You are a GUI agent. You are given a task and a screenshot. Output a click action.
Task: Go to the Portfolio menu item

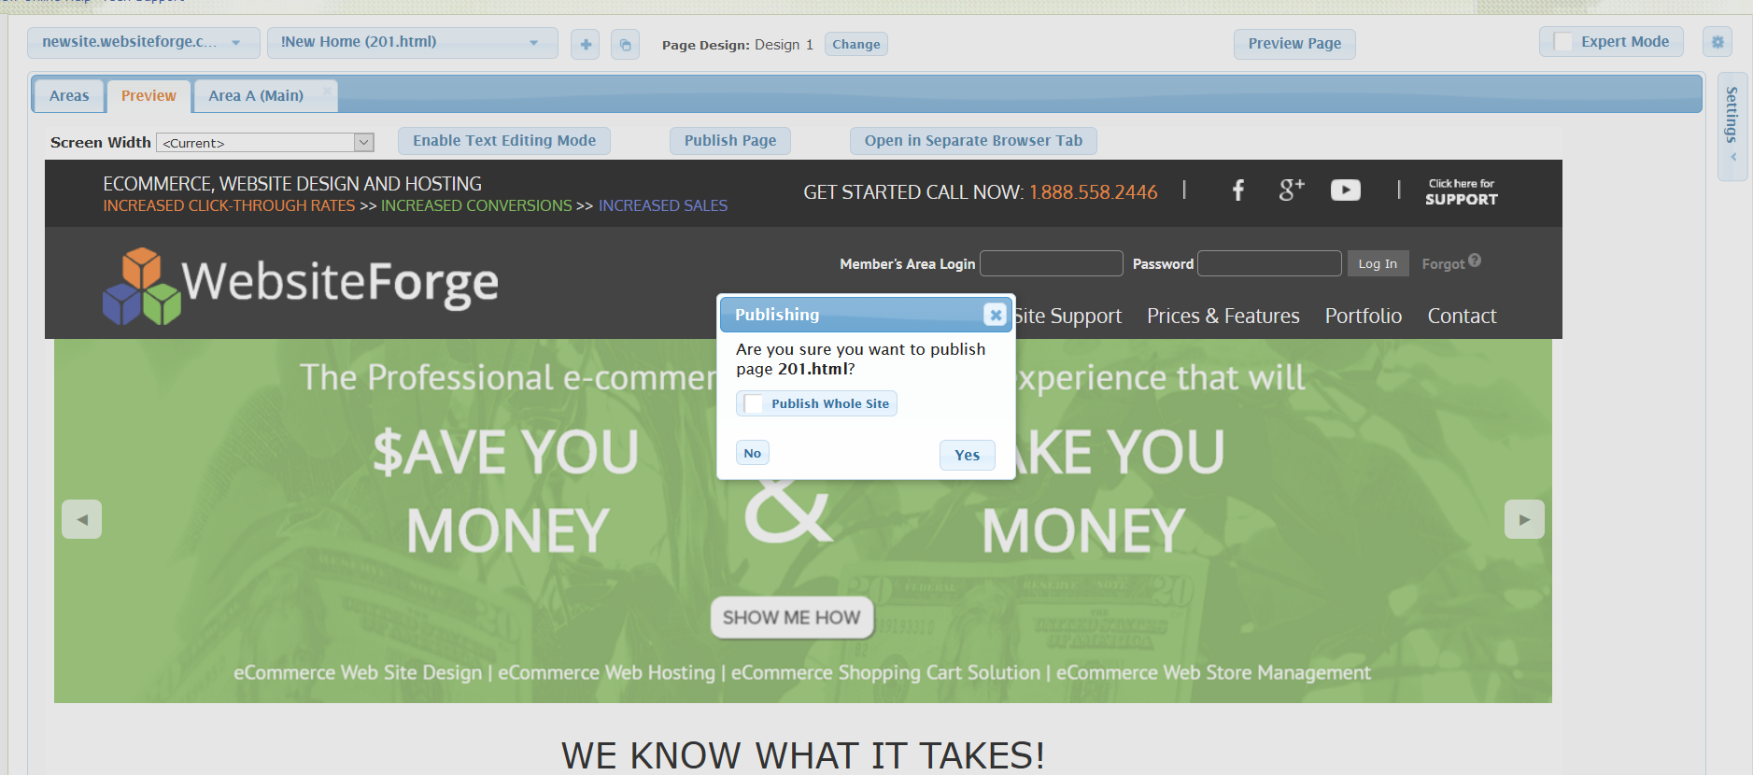pos(1364,316)
